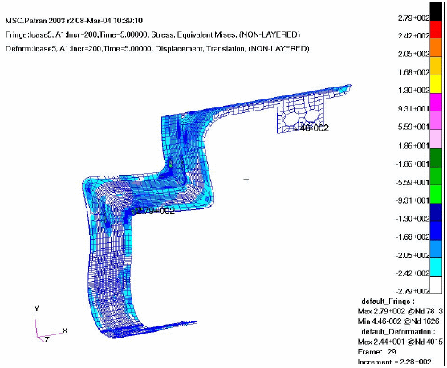This screenshot has width=447, height=368.
Task: Click the black color swatch at legend top
Action: (436, 11)
